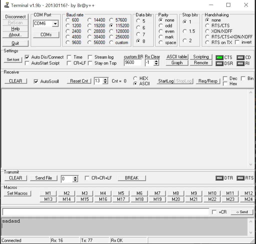Image resolution: width=256 pixels, height=244 pixels.
Task: Click the transmit log scroll up arrow
Action: coord(251,222)
